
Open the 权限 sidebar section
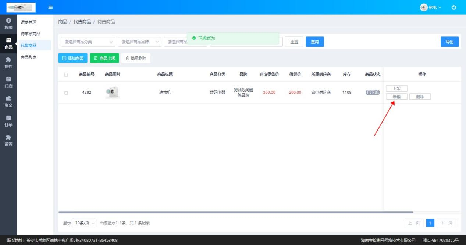click(x=8, y=24)
